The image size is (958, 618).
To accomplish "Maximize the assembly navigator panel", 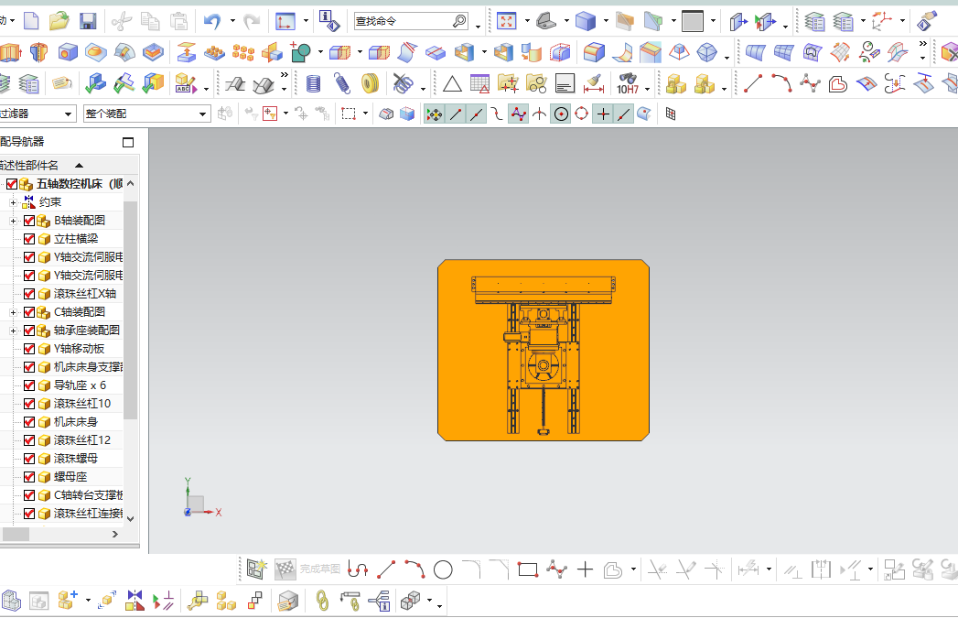I will point(128,143).
